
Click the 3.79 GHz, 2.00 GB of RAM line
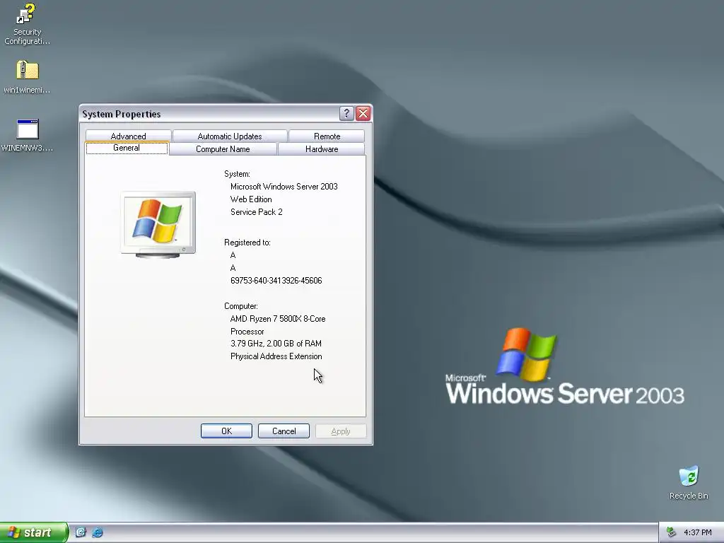276,344
